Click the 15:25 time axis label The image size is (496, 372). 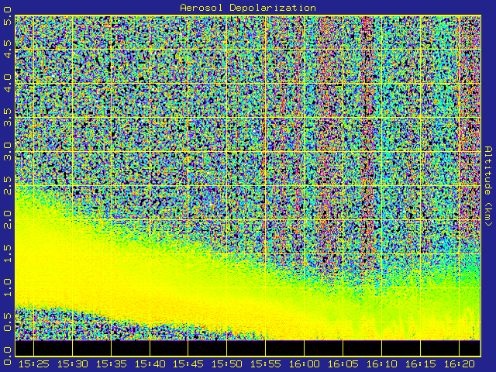33,364
